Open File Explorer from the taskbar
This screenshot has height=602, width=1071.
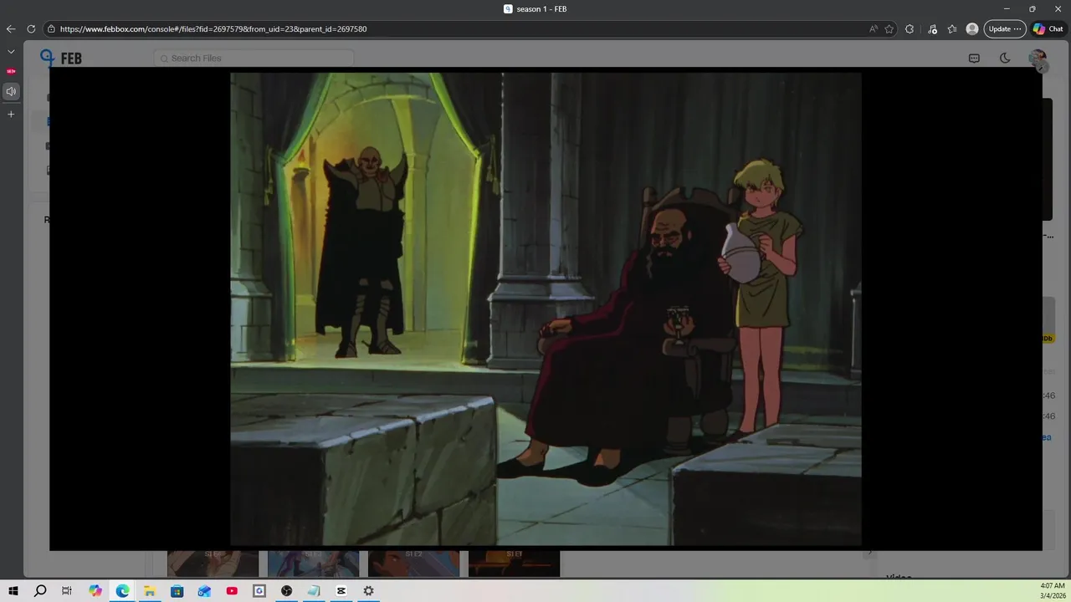(x=149, y=591)
